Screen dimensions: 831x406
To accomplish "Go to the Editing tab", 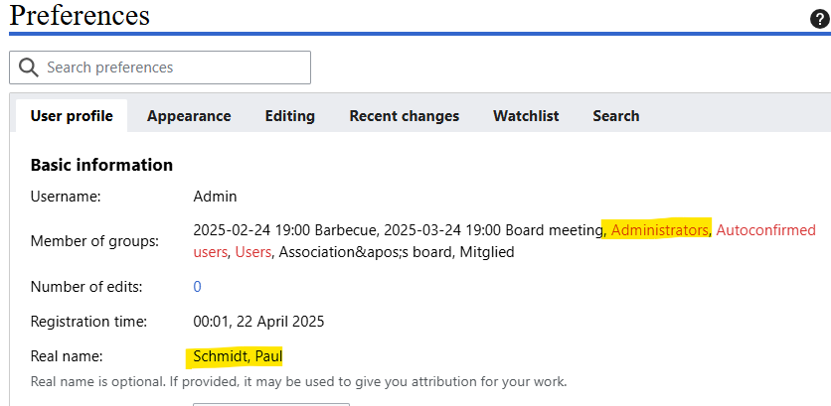I will click(289, 116).
